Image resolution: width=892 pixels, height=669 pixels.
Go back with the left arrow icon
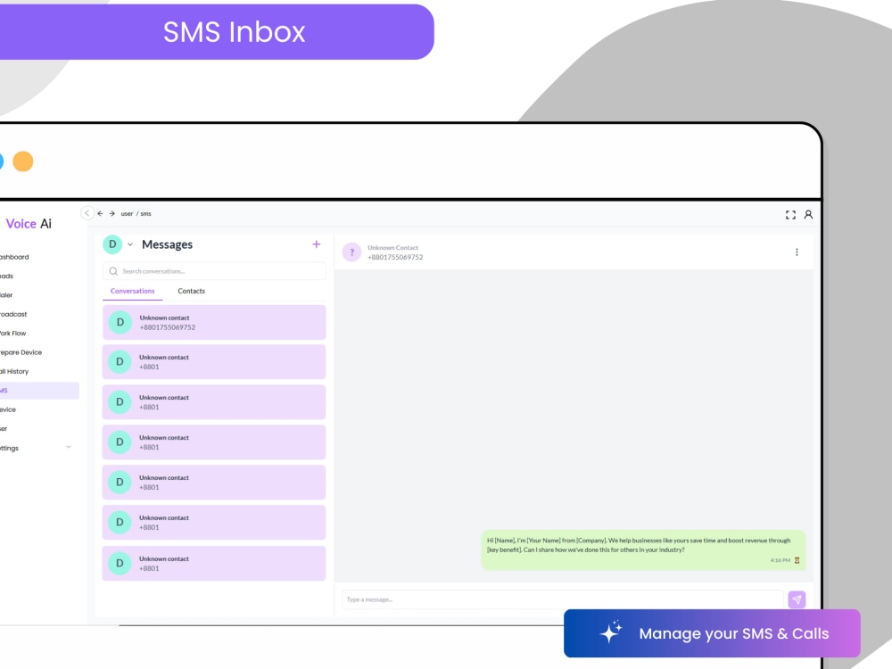point(100,213)
